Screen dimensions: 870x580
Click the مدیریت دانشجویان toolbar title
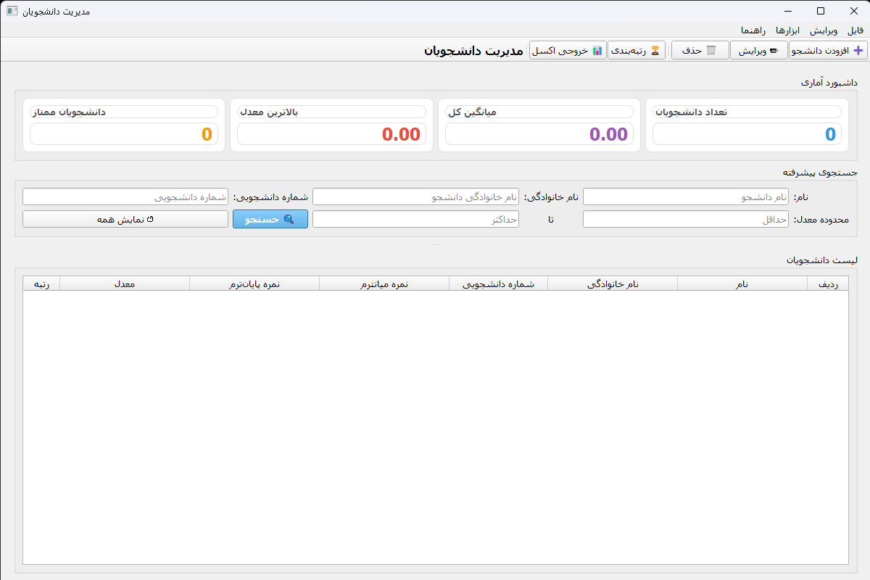[x=473, y=51]
